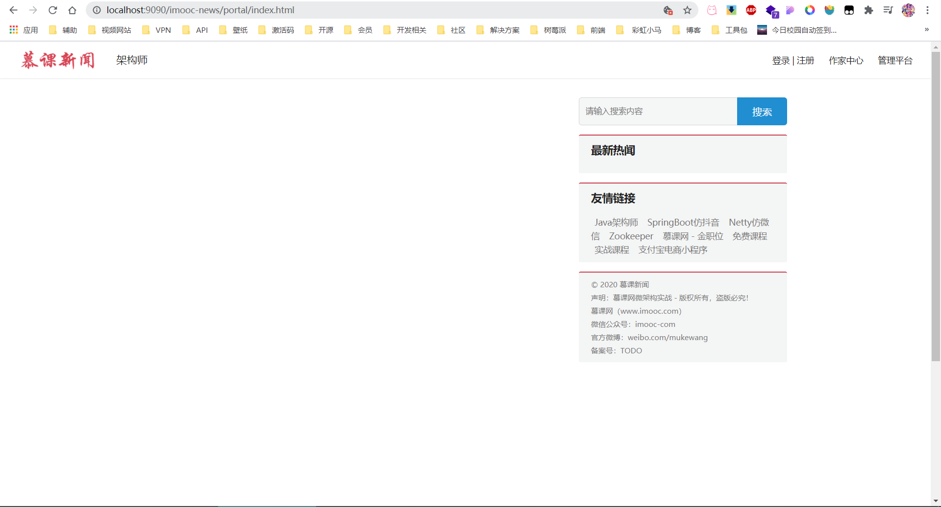Image resolution: width=941 pixels, height=507 pixels.
Task: Open the 慕课网 - 金职位 link
Action: click(x=693, y=236)
